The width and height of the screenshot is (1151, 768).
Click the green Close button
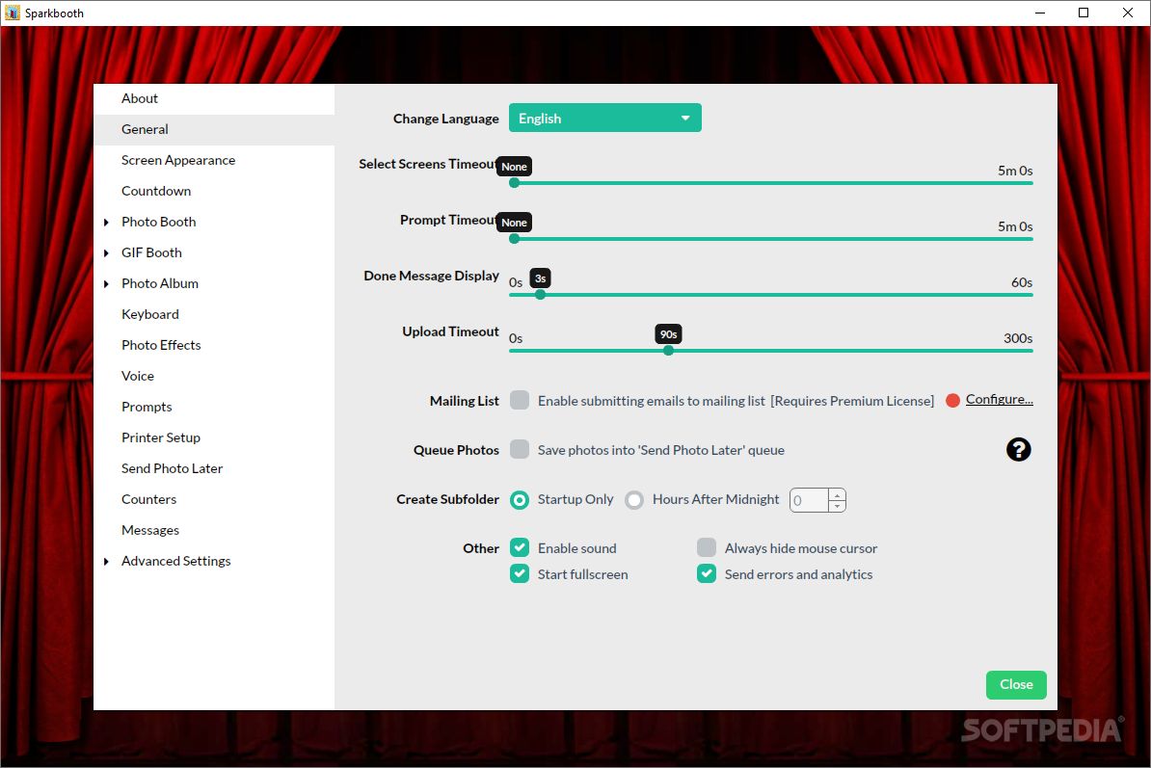tap(1016, 684)
